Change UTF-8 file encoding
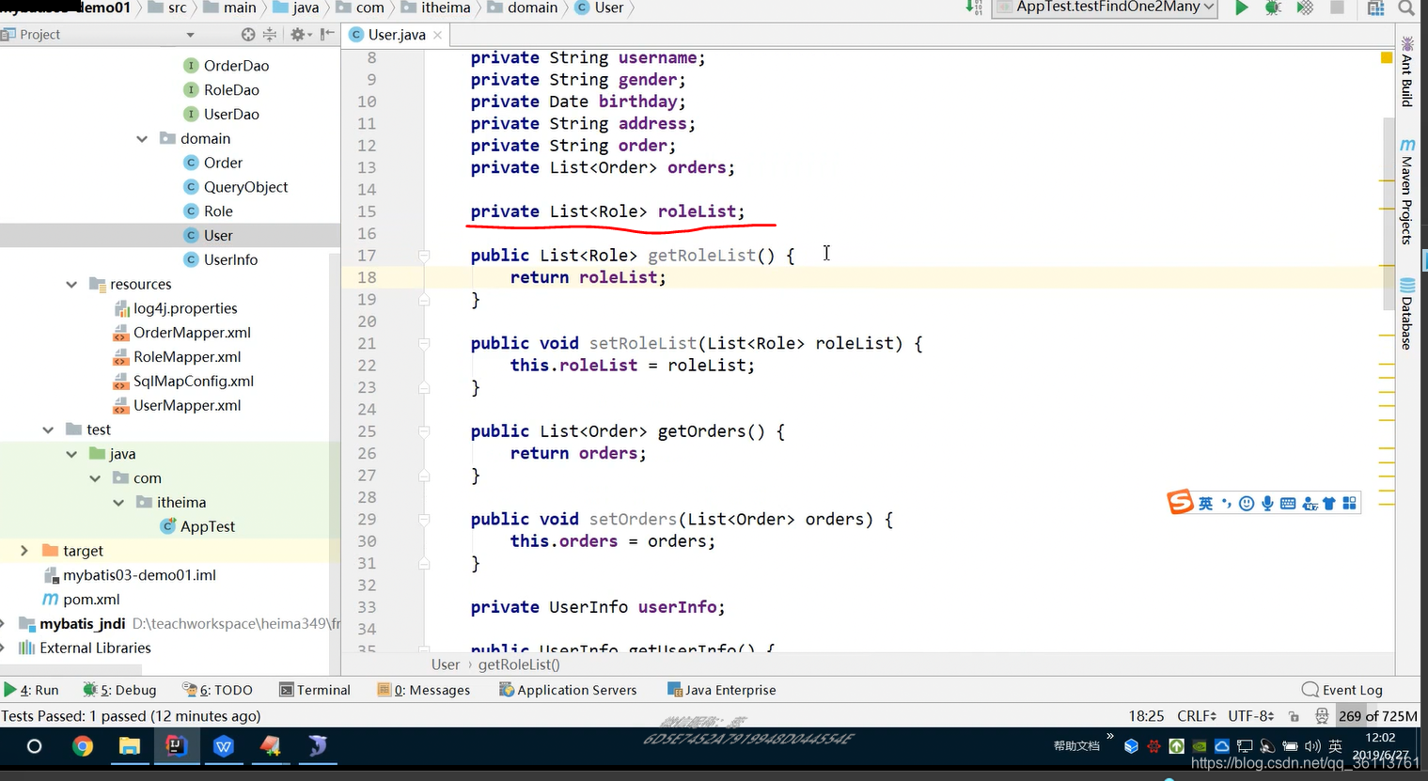Screen dimensions: 1428x781 (x=1251, y=716)
